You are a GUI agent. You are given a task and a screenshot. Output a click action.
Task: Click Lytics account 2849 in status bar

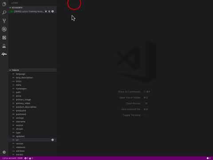click(12, 158)
